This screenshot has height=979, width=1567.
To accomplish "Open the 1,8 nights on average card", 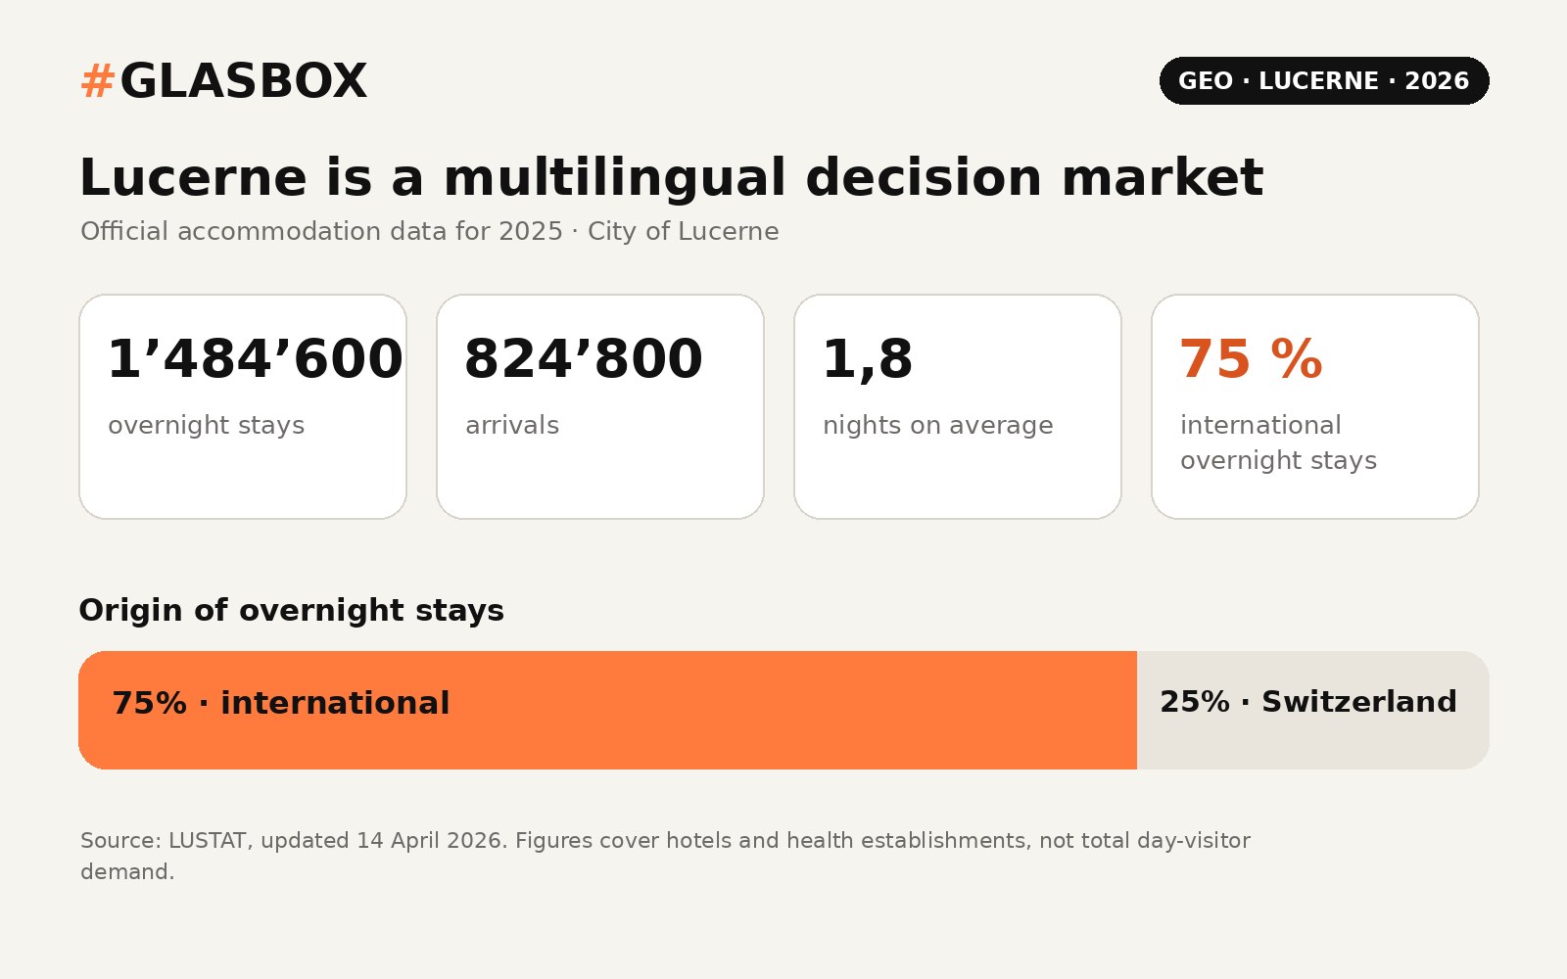I will point(958,406).
